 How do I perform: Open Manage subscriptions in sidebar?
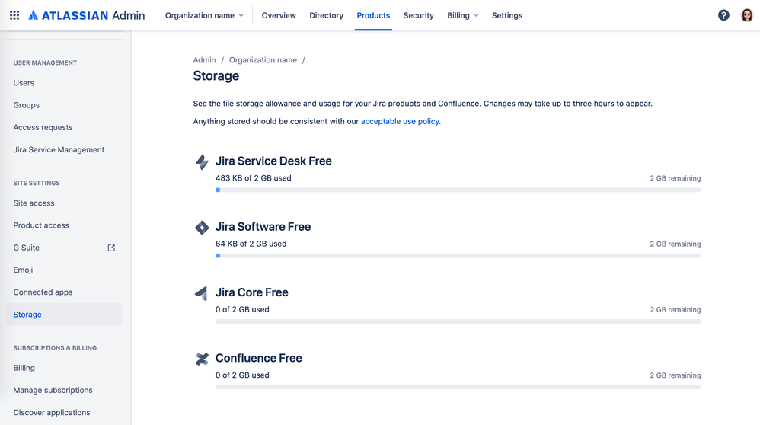pyautogui.click(x=65, y=390)
